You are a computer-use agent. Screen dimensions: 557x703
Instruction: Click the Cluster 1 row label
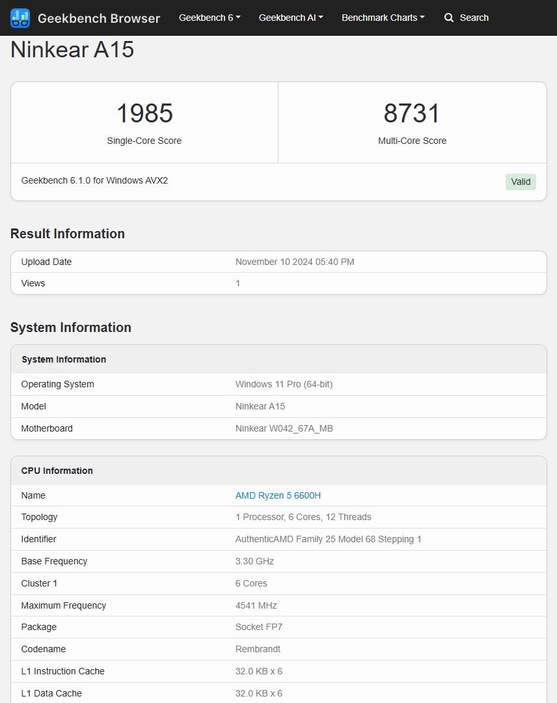click(39, 583)
